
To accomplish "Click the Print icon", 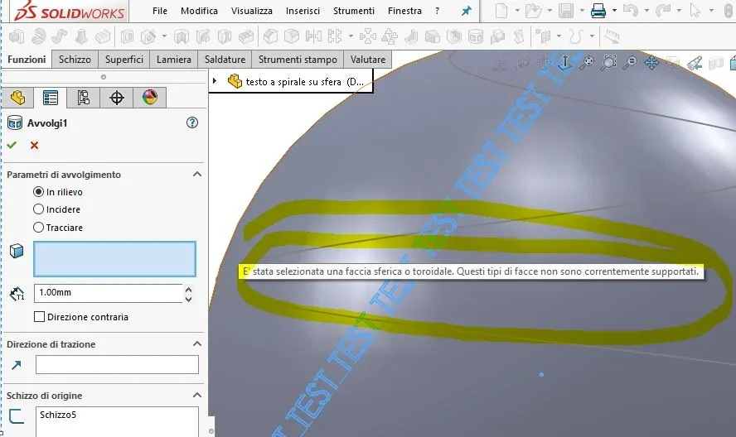I will click(598, 10).
